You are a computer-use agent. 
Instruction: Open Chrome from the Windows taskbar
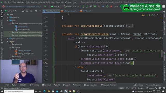tap(70, 91)
